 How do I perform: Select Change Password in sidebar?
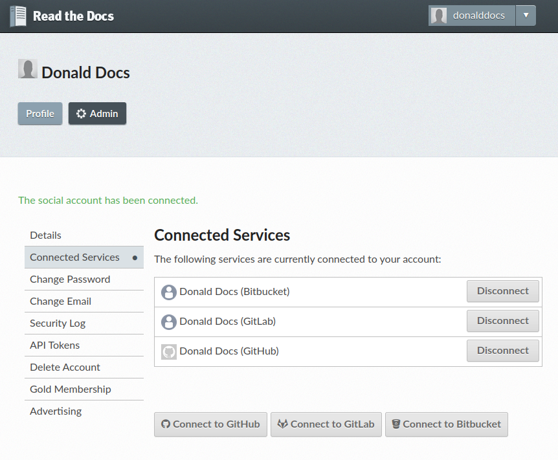(70, 279)
